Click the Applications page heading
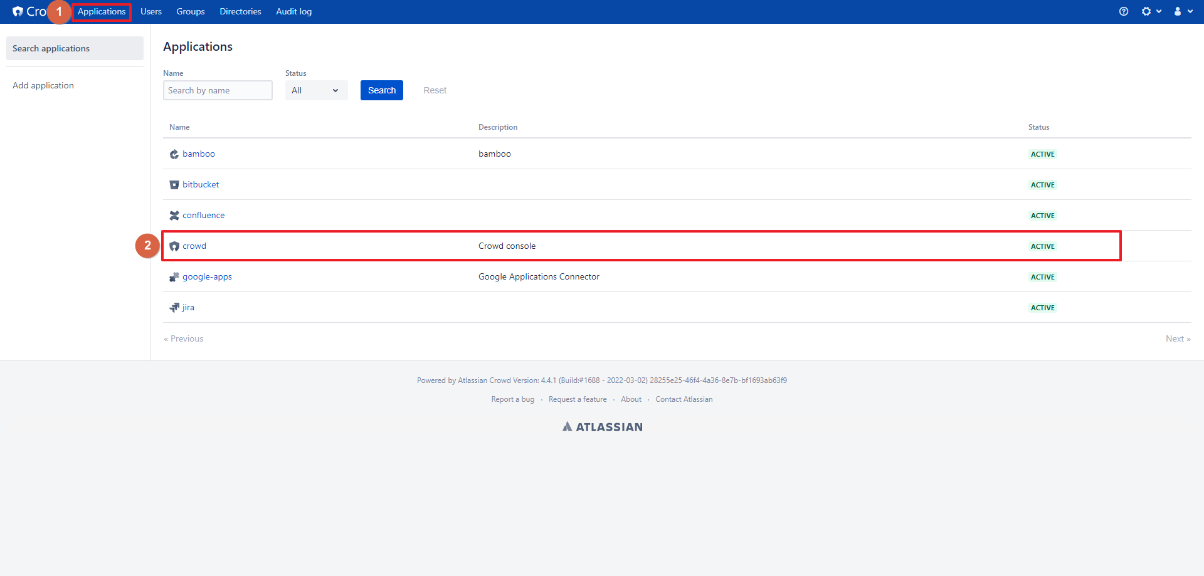 click(x=198, y=46)
